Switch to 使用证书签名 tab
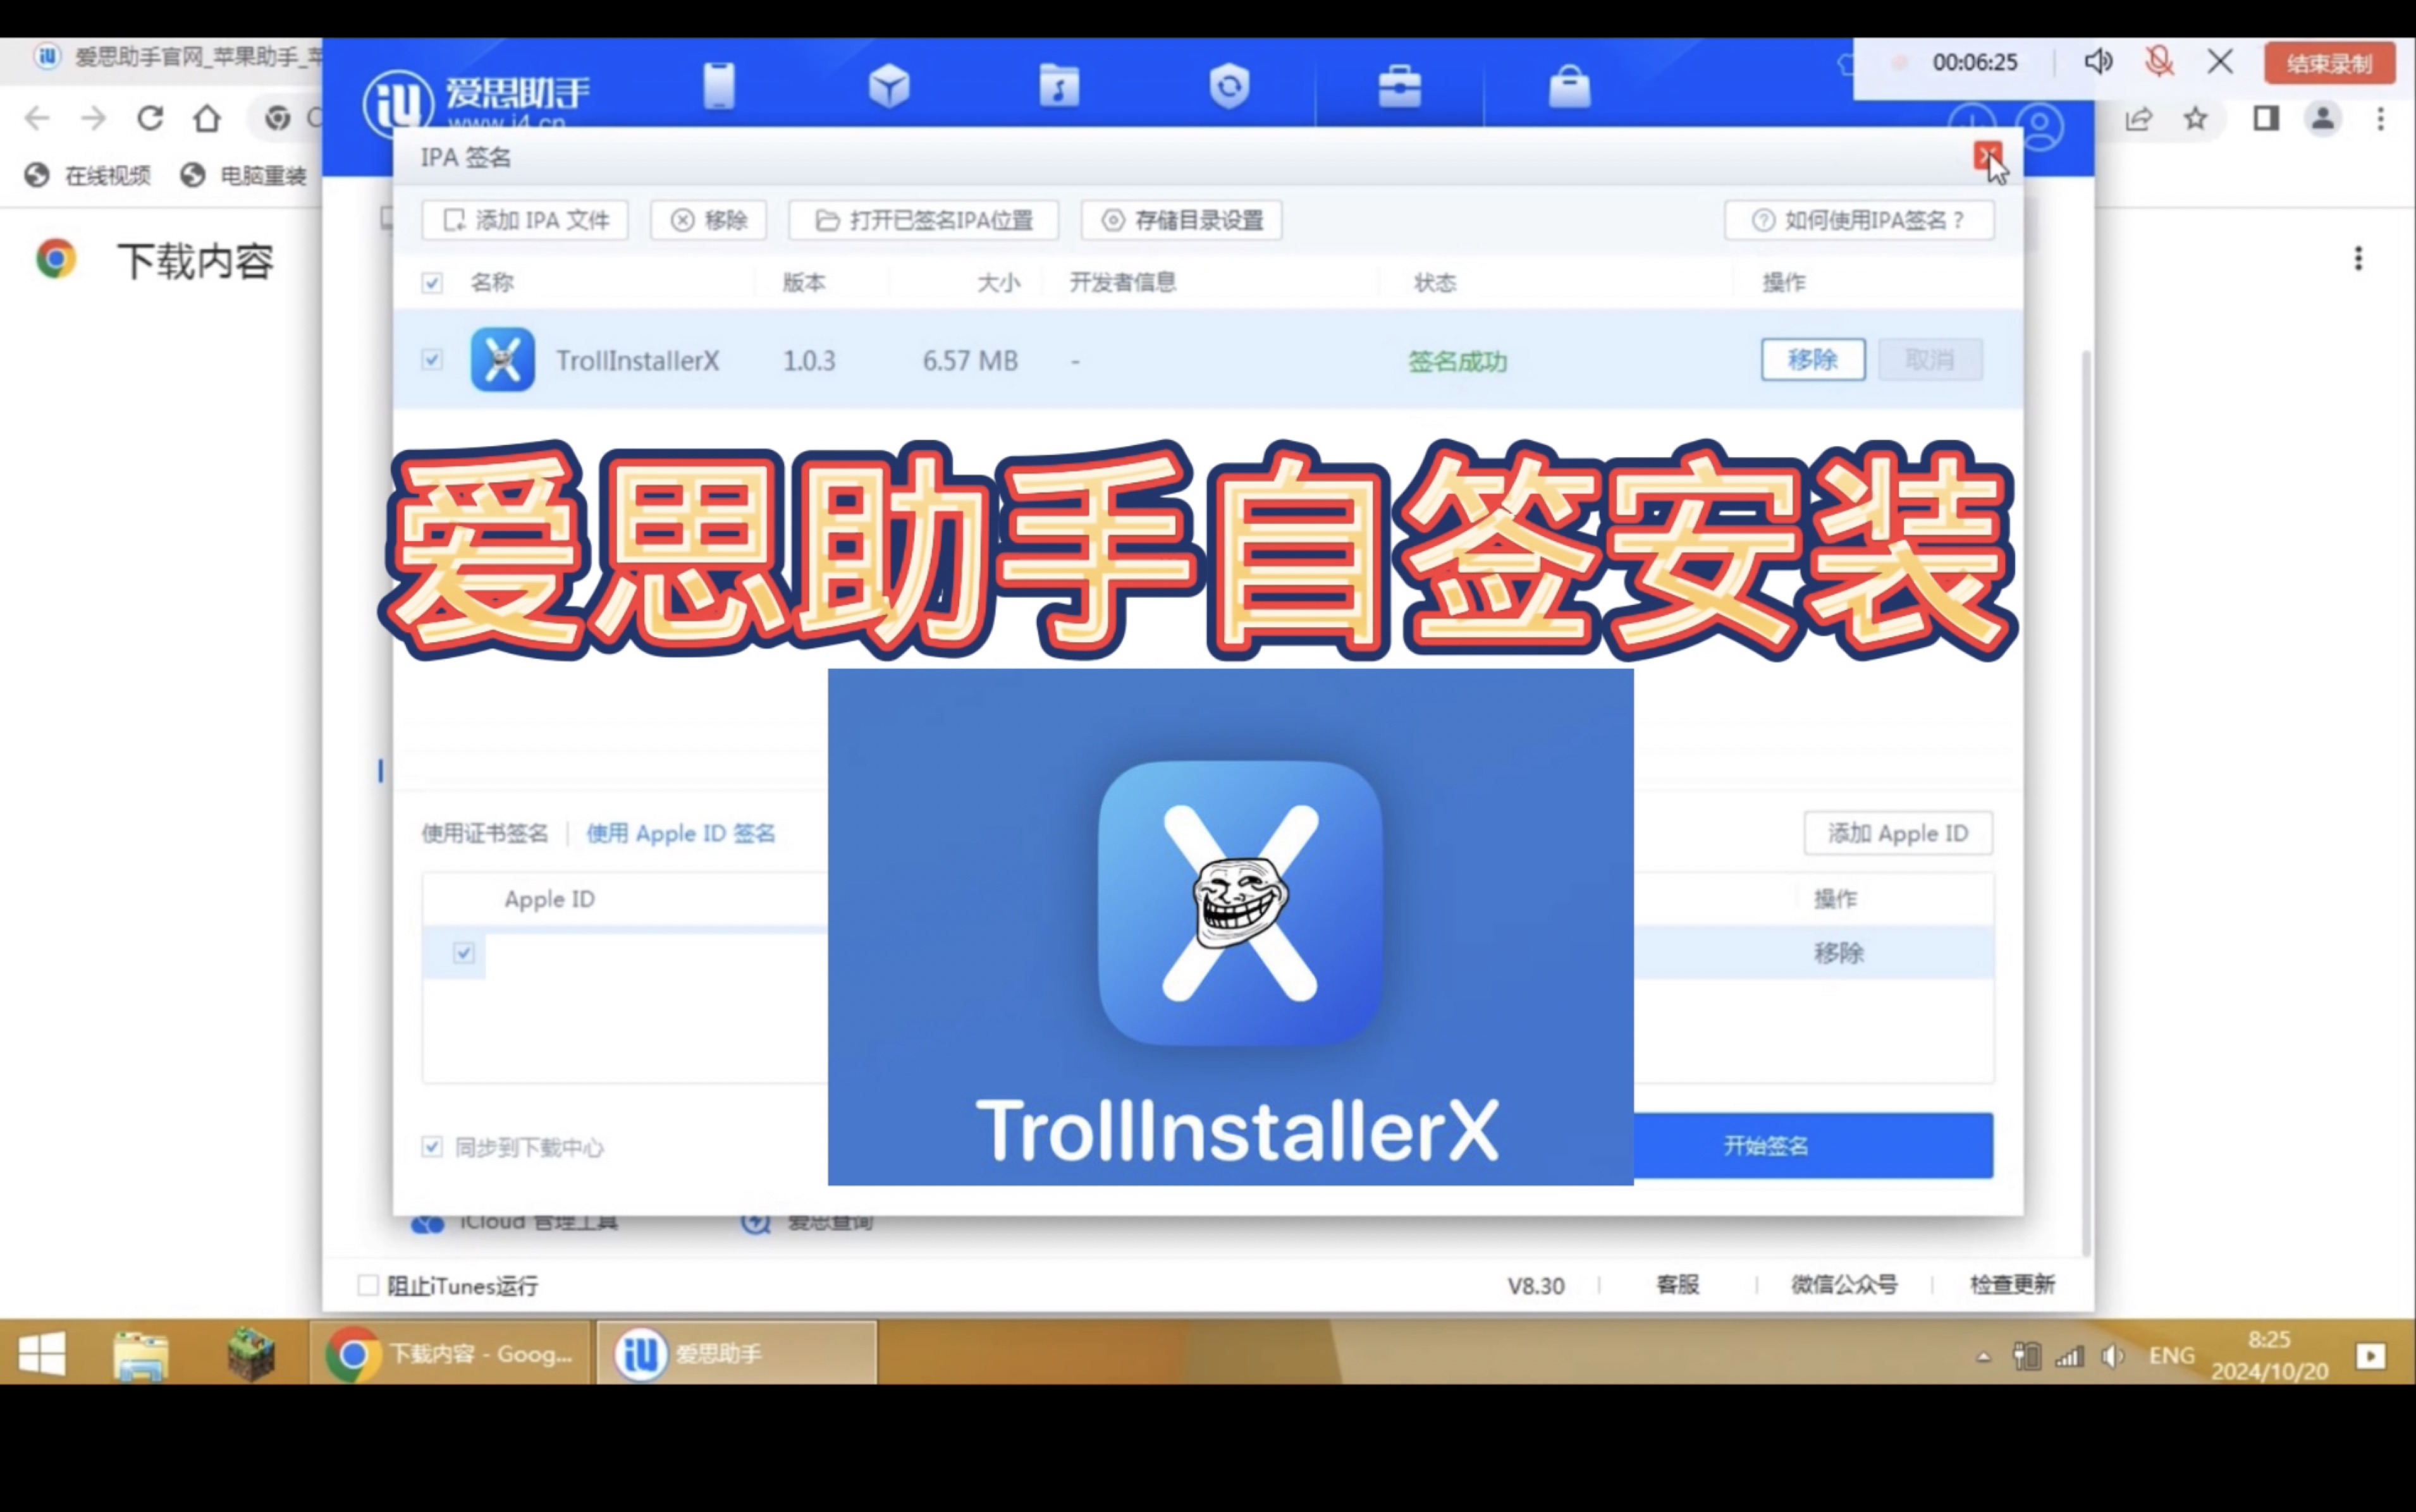 click(485, 833)
